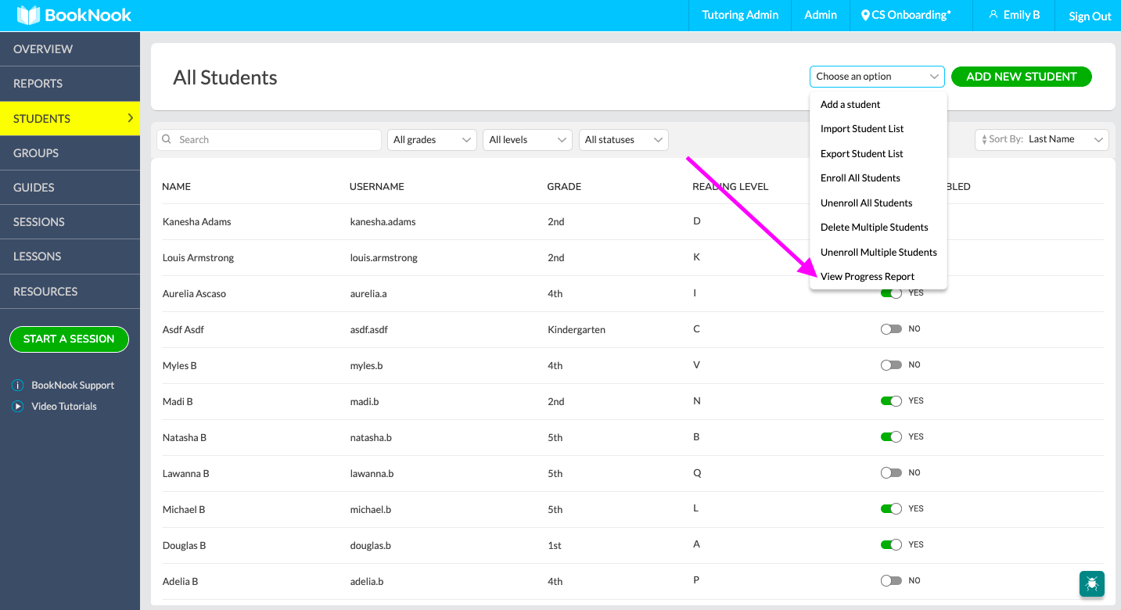Click the Video Tutorials play icon
Viewport: 1121px width, 610px height.
point(18,406)
